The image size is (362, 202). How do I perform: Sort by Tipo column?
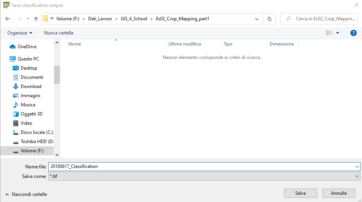click(x=228, y=44)
